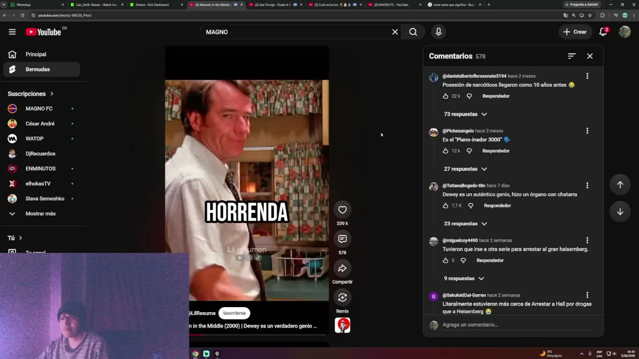Expand 9 respuestas replies
This screenshot has height=359, width=639.
(x=464, y=278)
